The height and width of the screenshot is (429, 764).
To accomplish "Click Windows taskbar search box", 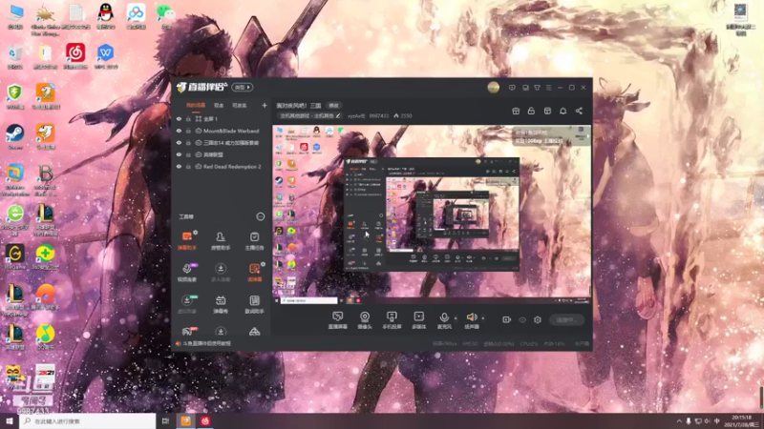I will 88,421.
